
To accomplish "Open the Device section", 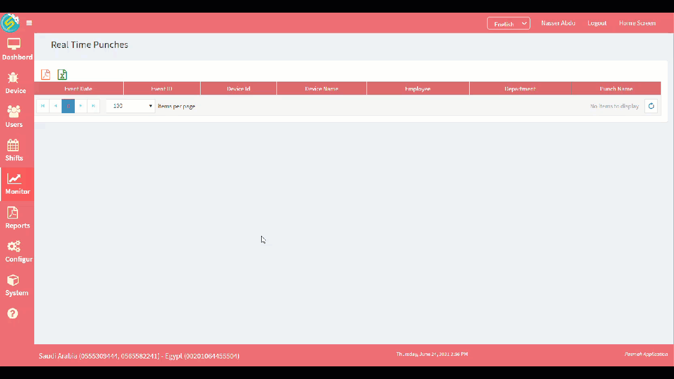I will tap(16, 83).
